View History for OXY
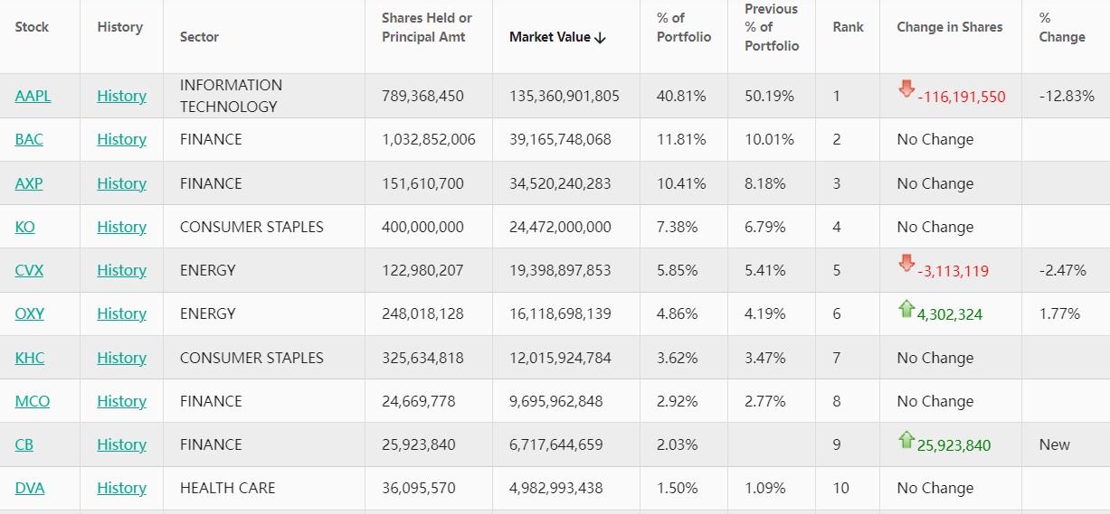This screenshot has width=1110, height=514. 121,313
